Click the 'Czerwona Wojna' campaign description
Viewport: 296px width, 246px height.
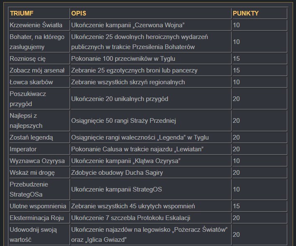128,25
